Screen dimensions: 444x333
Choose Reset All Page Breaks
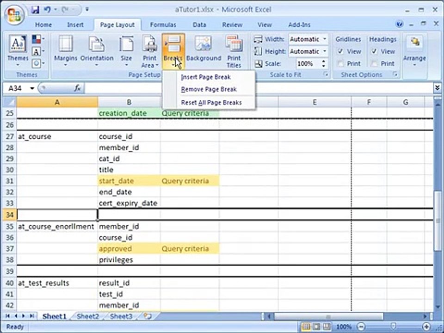(209, 103)
